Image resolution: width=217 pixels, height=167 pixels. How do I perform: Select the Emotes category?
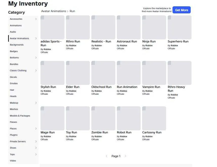coord(14,83)
